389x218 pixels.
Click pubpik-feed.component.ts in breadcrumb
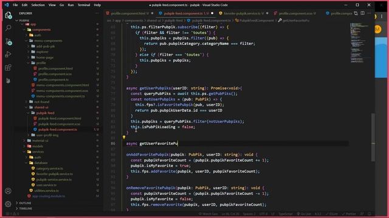pyautogui.click(x=211, y=21)
